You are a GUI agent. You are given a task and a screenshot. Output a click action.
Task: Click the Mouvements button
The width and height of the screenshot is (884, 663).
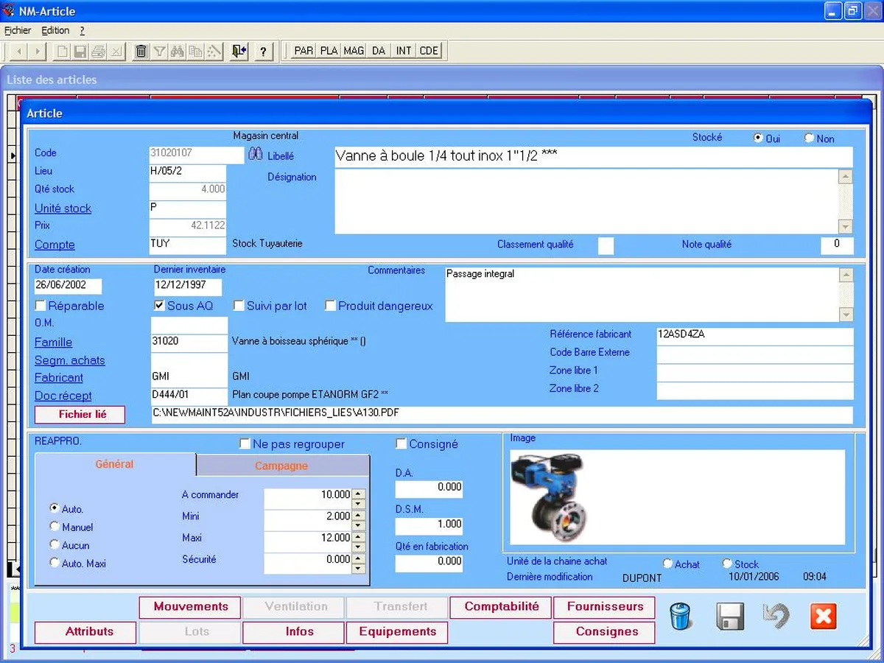(x=190, y=607)
